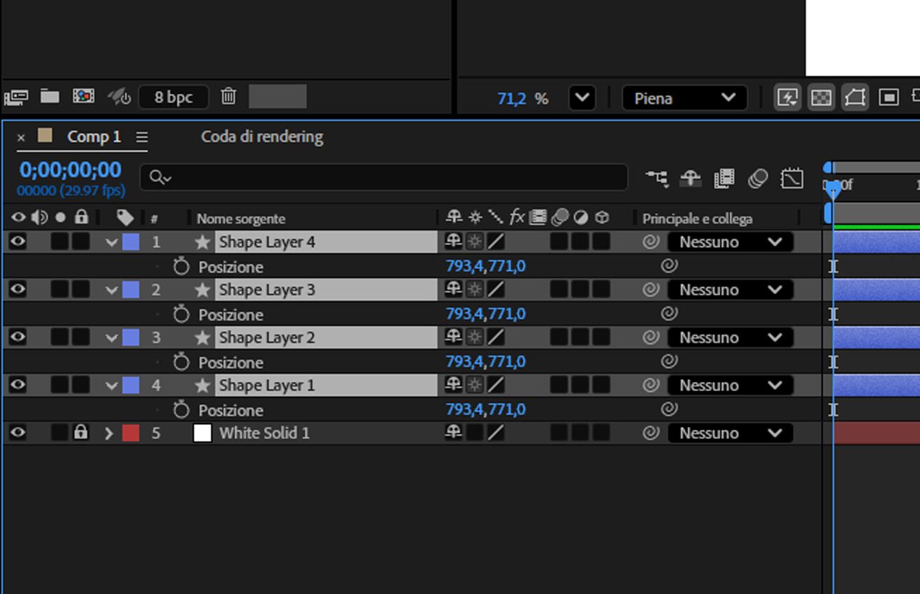The width and height of the screenshot is (920, 594).
Task: Switch to Coda di rendering tab
Action: point(262,136)
